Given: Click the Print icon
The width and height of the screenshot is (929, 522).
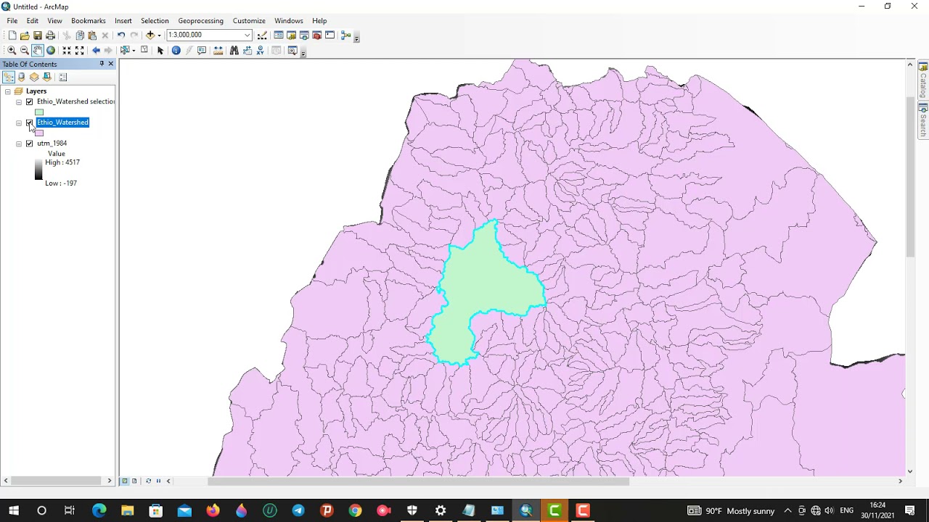Looking at the screenshot, I should [50, 35].
